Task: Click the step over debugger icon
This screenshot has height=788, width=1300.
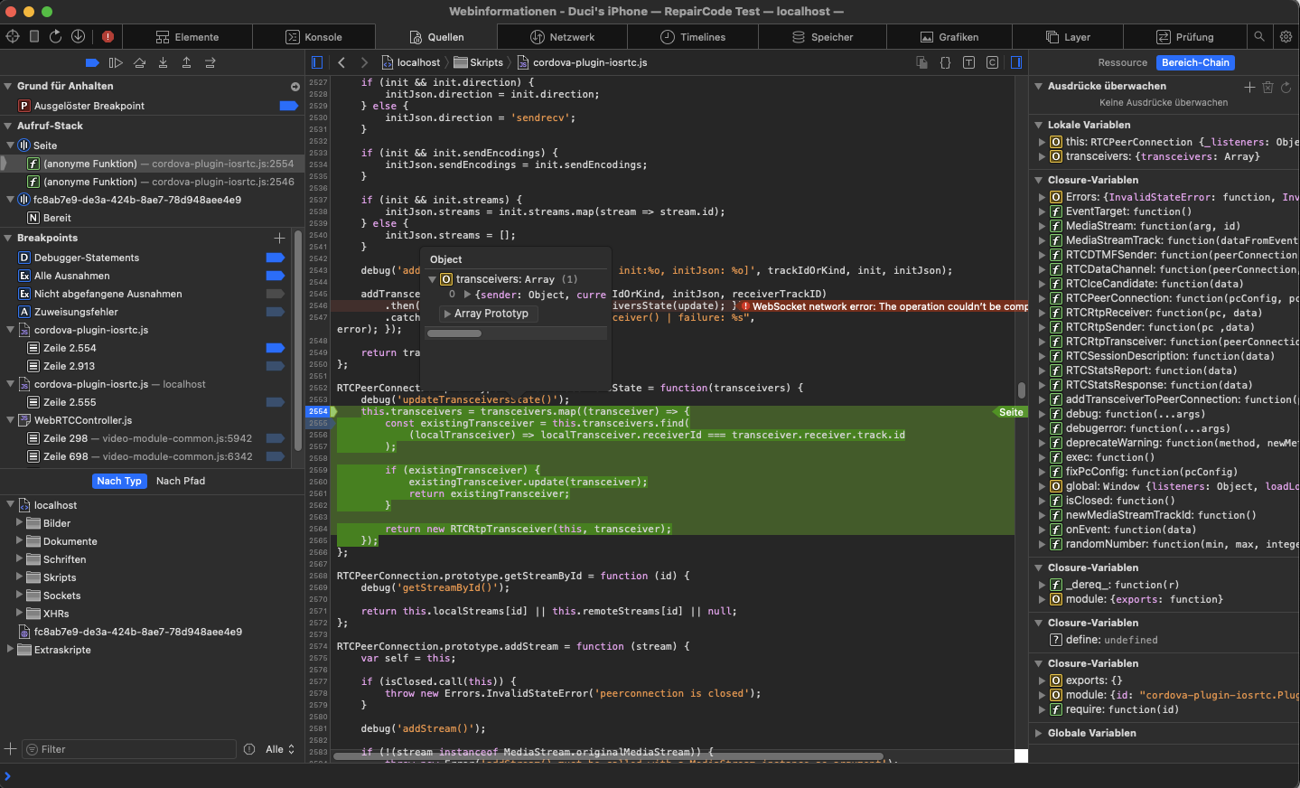Action: [139, 62]
